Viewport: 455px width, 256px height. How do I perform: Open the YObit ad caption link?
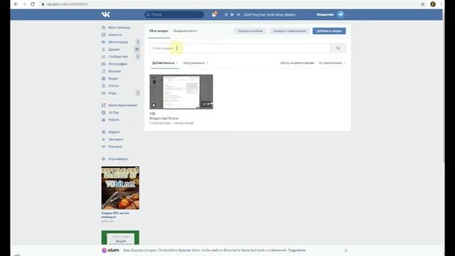(x=115, y=215)
